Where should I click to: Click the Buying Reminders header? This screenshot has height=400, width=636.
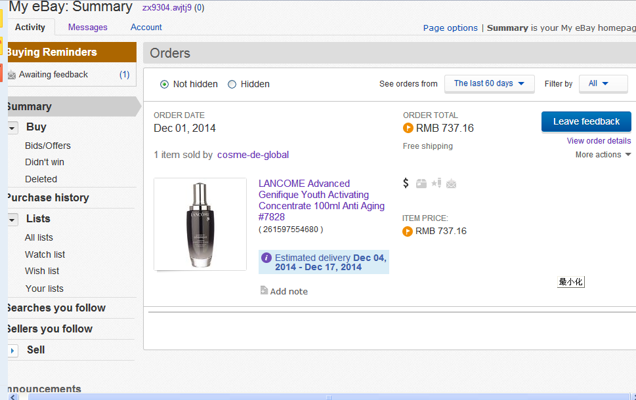[x=72, y=52]
